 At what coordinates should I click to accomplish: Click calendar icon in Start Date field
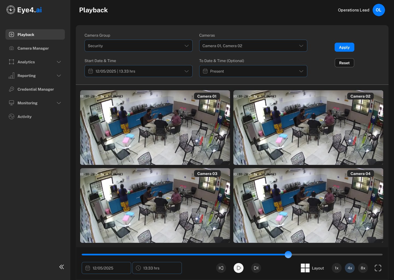pyautogui.click(x=91, y=71)
